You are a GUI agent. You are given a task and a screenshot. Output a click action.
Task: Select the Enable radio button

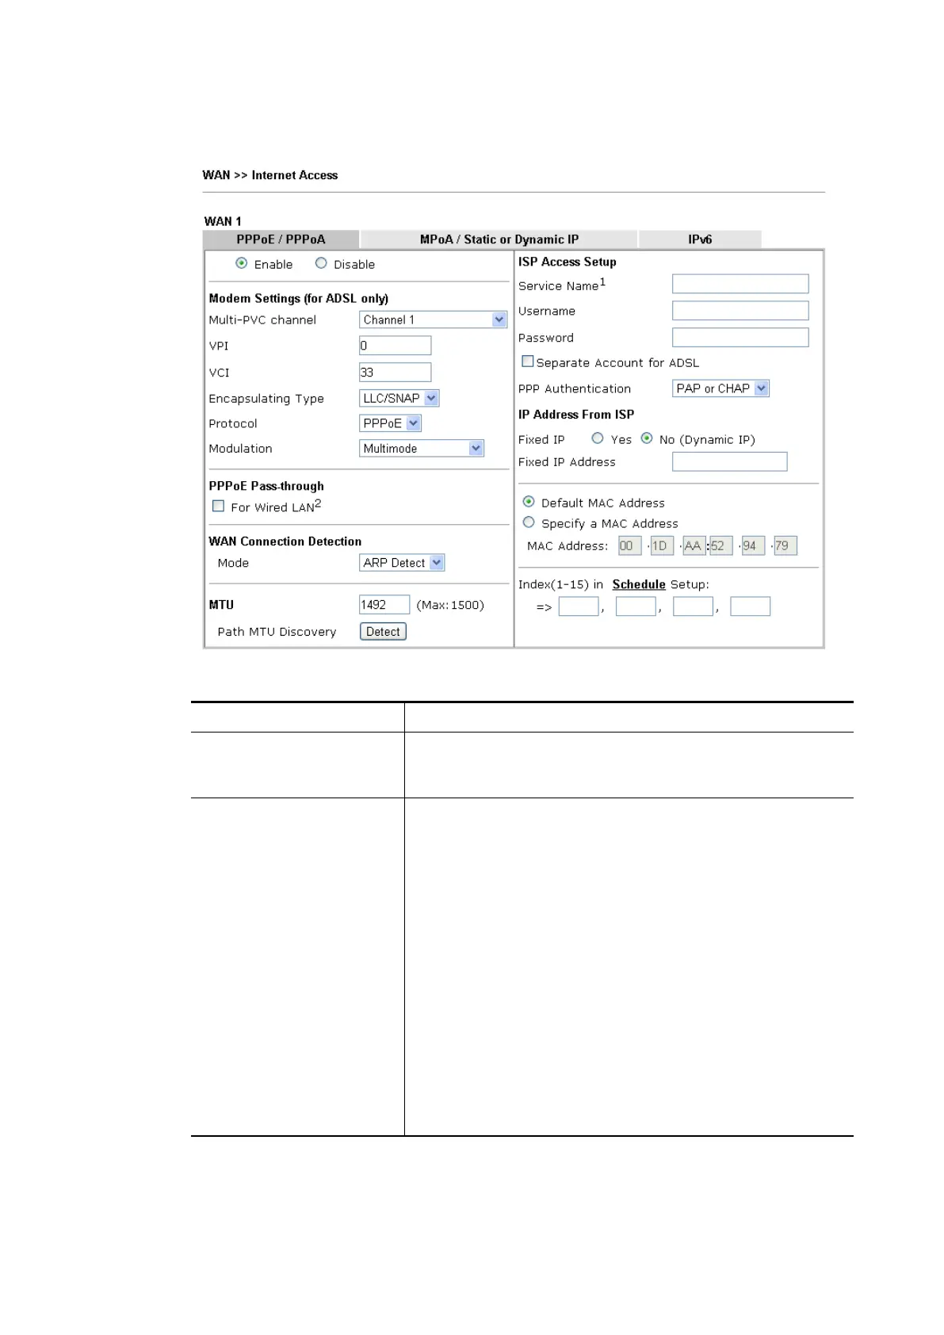pos(242,263)
